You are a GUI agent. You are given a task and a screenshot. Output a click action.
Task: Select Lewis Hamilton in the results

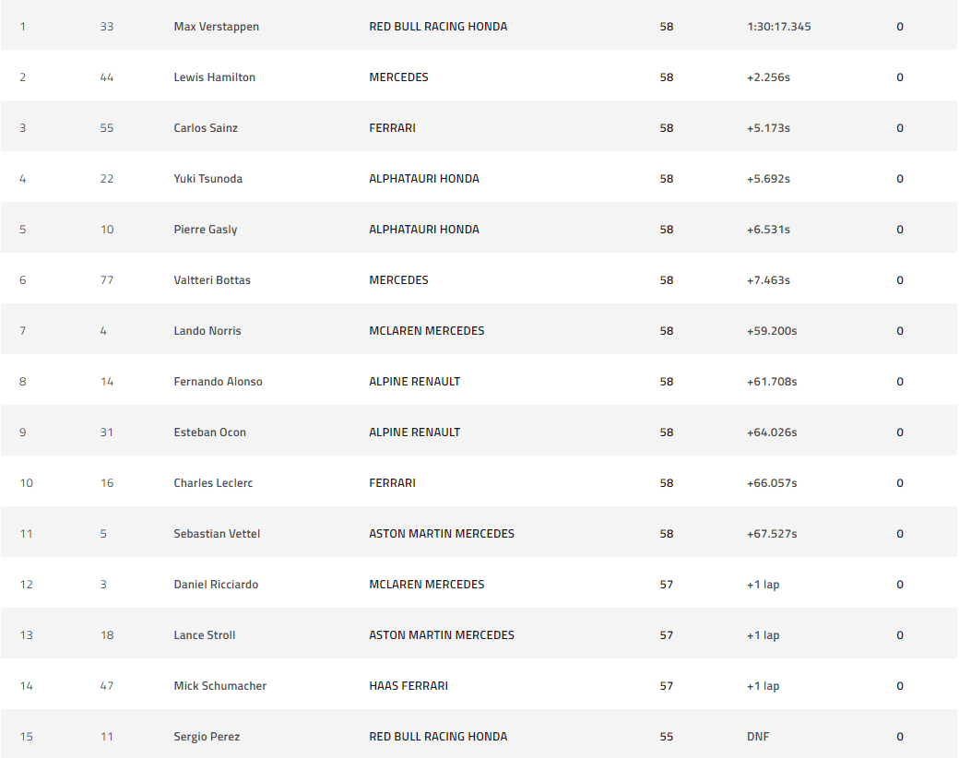point(214,77)
